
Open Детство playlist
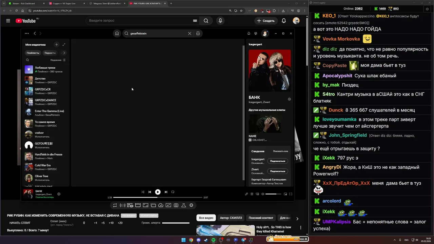pos(46,80)
